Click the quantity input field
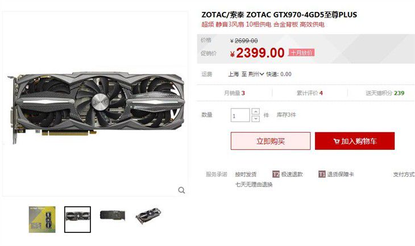415x246 pixels. 240,115
